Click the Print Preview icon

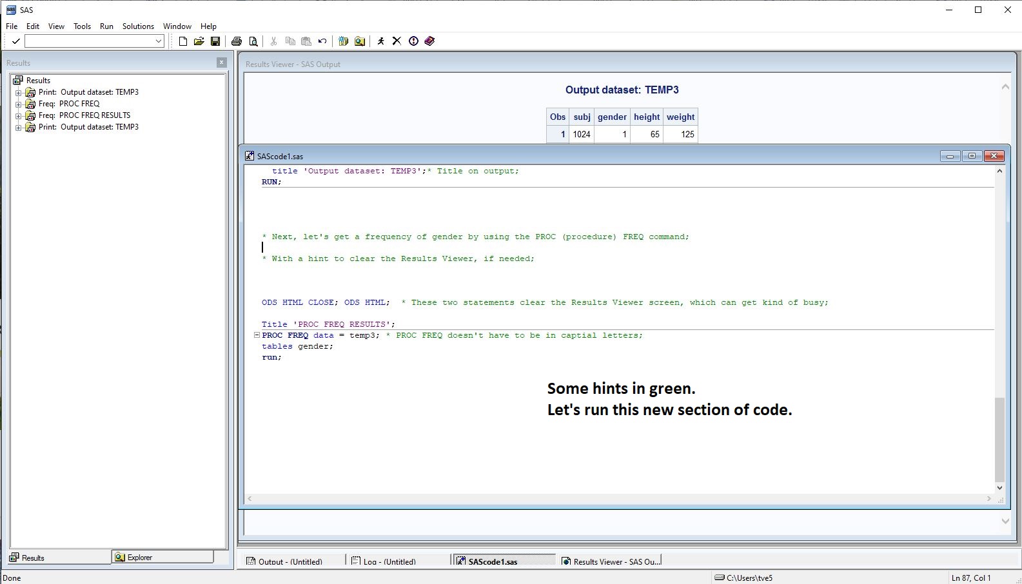(253, 41)
